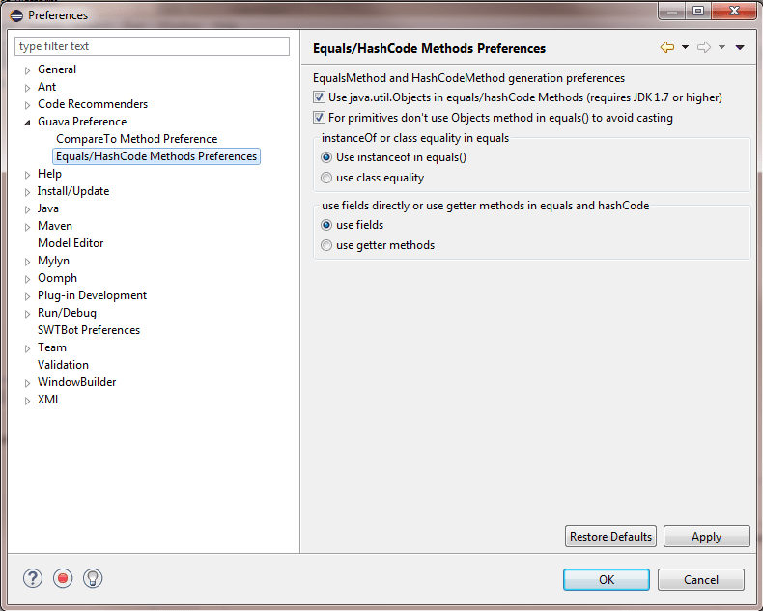Expand the XML tree node
This screenshot has width=763, height=611.
click(28, 401)
